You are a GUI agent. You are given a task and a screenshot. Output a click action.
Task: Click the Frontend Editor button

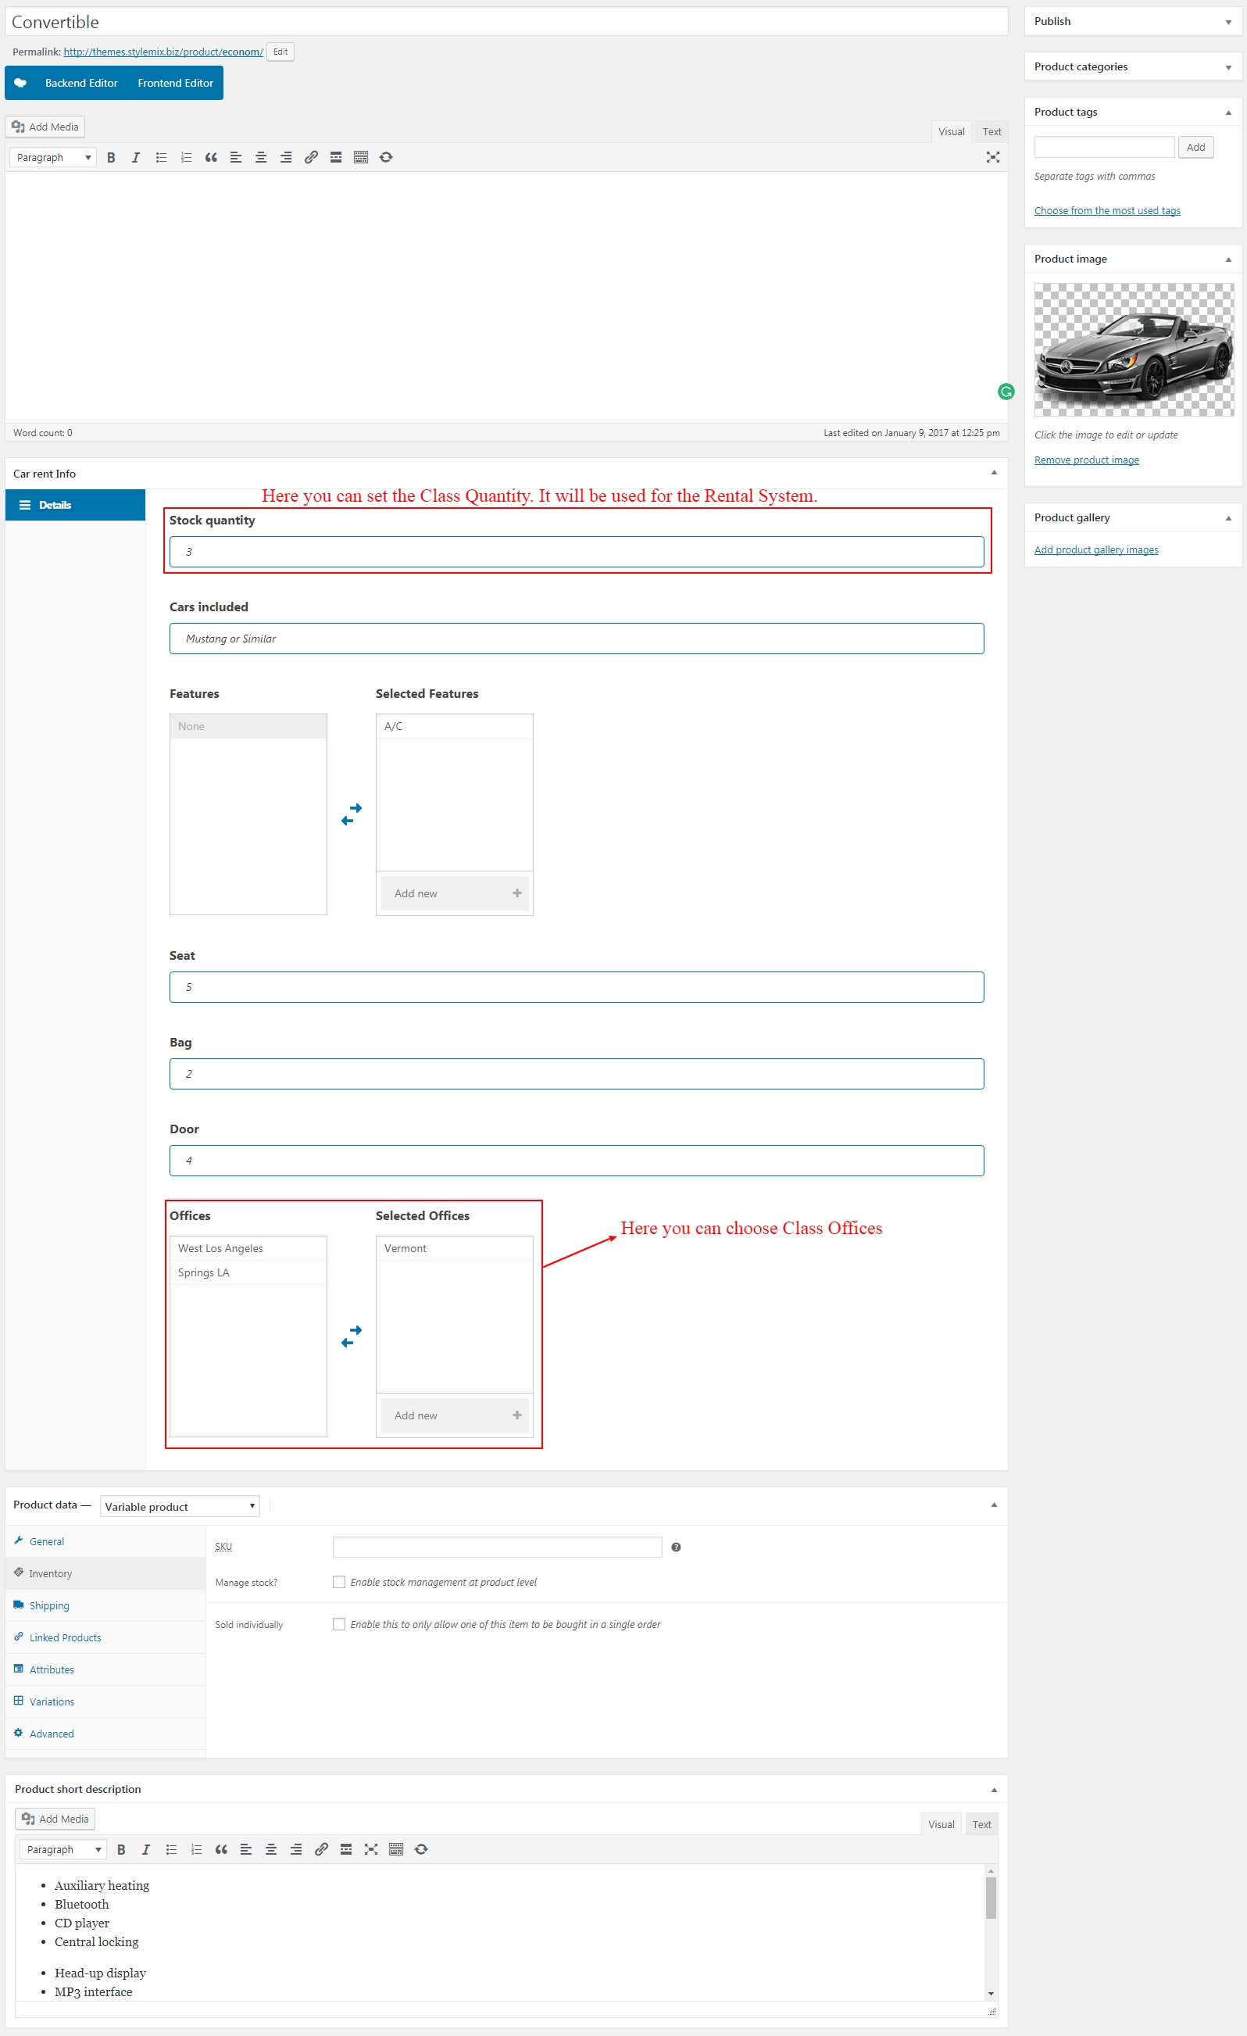tap(175, 84)
